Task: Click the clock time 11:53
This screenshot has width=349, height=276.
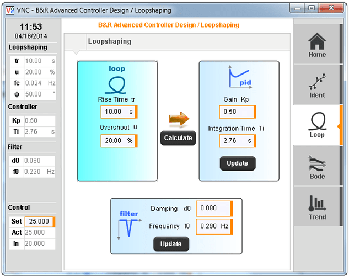Action: click(x=31, y=27)
